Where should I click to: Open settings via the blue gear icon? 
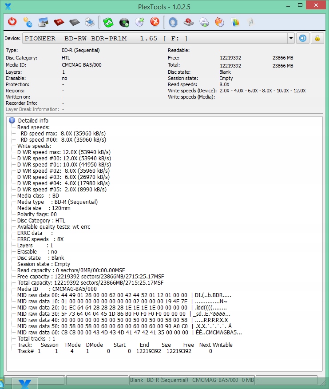[x=28, y=22]
